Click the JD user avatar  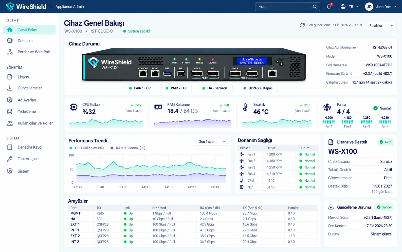click(x=369, y=7)
